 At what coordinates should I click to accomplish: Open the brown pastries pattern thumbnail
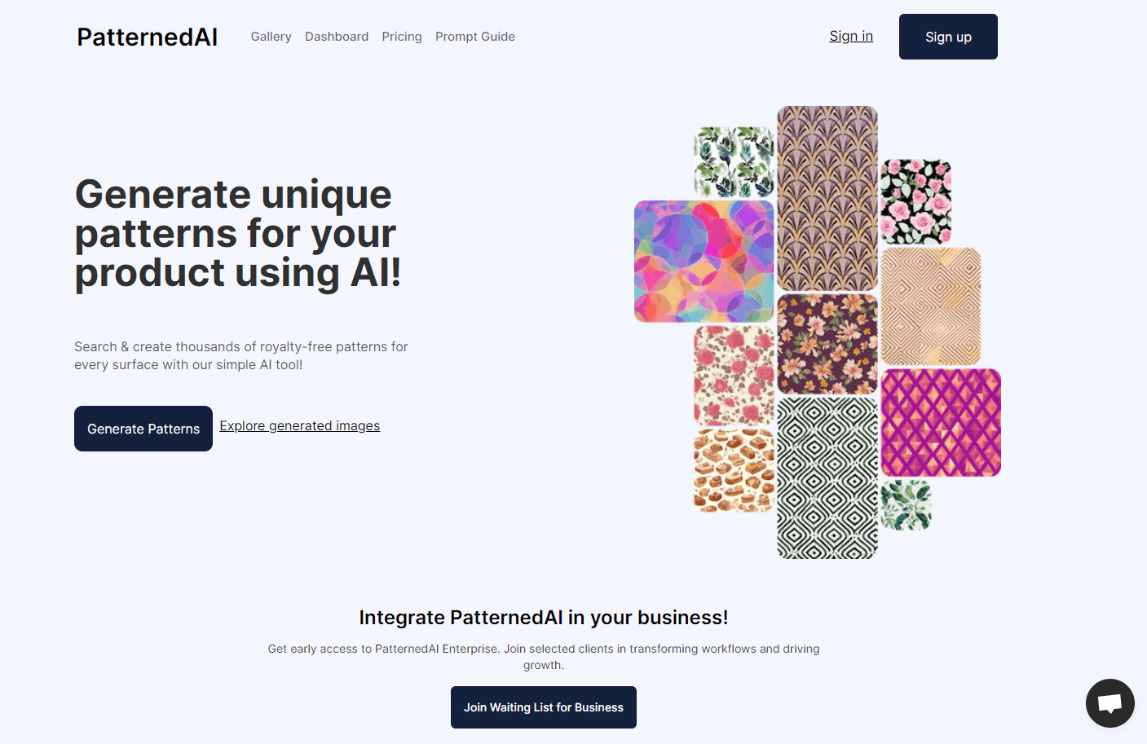tap(734, 471)
